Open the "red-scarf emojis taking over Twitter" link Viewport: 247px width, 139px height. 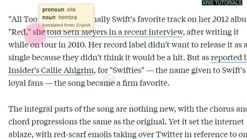click(118, 135)
